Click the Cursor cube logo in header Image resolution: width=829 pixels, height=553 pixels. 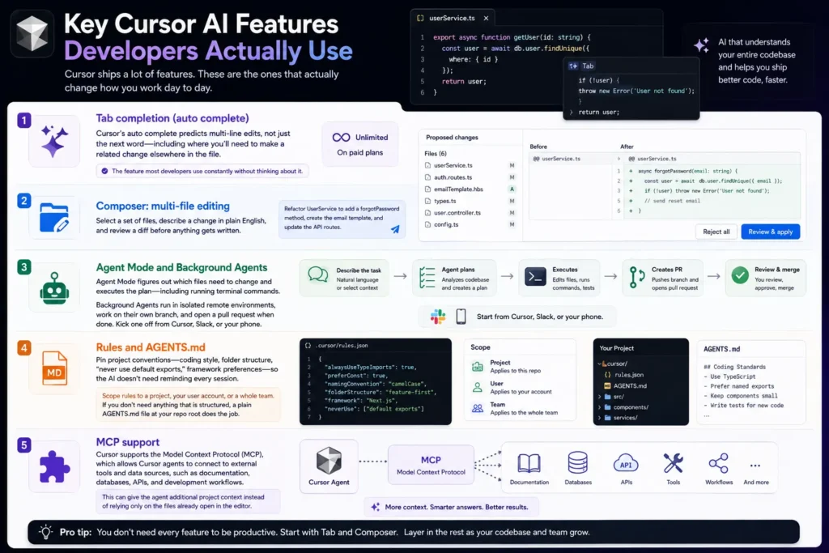pyautogui.click(x=32, y=33)
